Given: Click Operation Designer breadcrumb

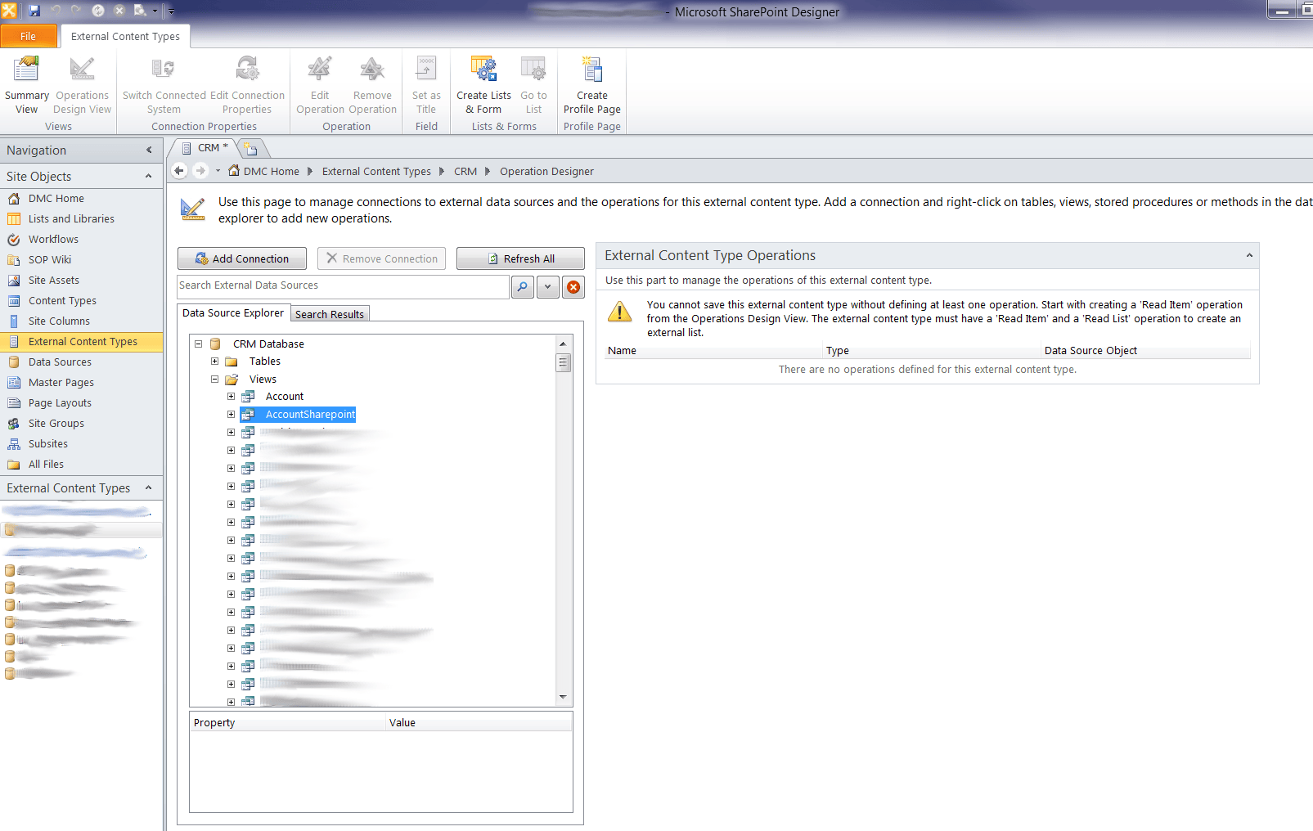Looking at the screenshot, I should [x=547, y=172].
